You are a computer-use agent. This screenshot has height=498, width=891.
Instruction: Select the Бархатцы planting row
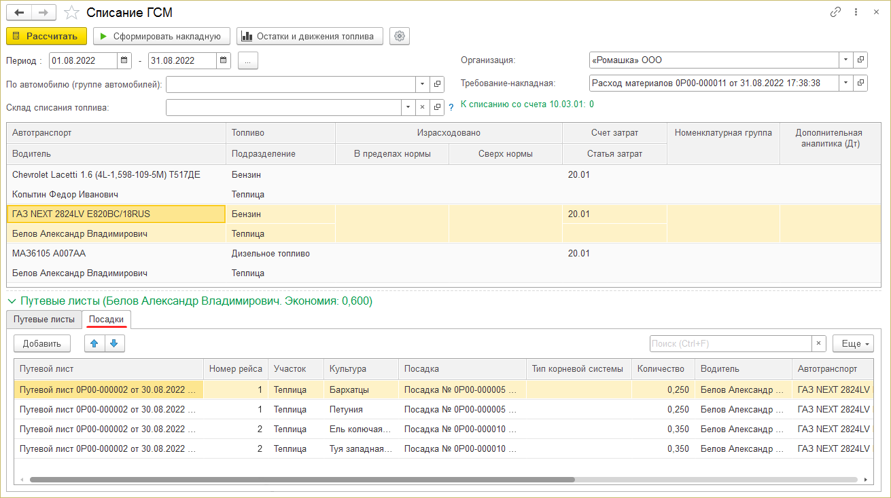pos(445,389)
